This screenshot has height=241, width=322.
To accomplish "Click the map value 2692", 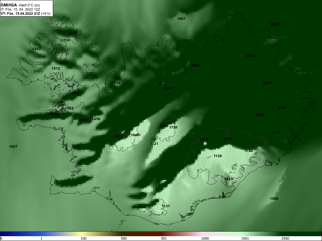I will 83,120.
